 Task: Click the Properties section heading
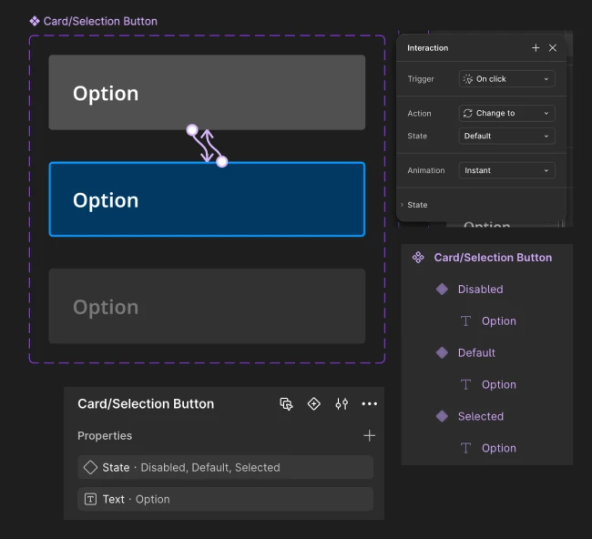(x=105, y=435)
